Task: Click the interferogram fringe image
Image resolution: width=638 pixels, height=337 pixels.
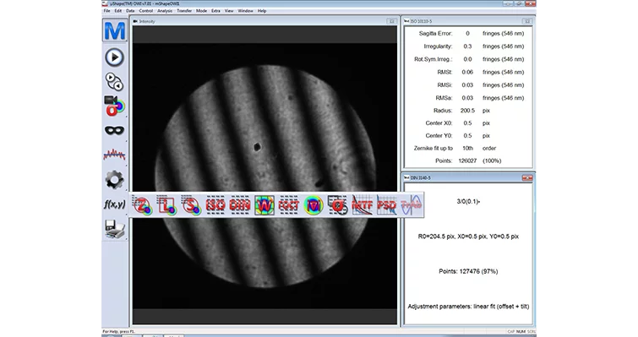Action: pyautogui.click(x=264, y=176)
